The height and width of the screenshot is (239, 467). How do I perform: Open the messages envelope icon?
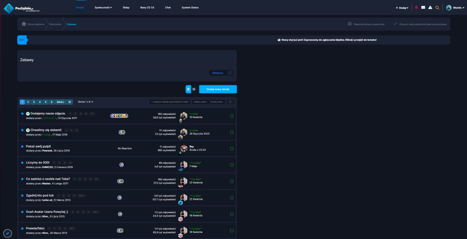tap(423, 7)
